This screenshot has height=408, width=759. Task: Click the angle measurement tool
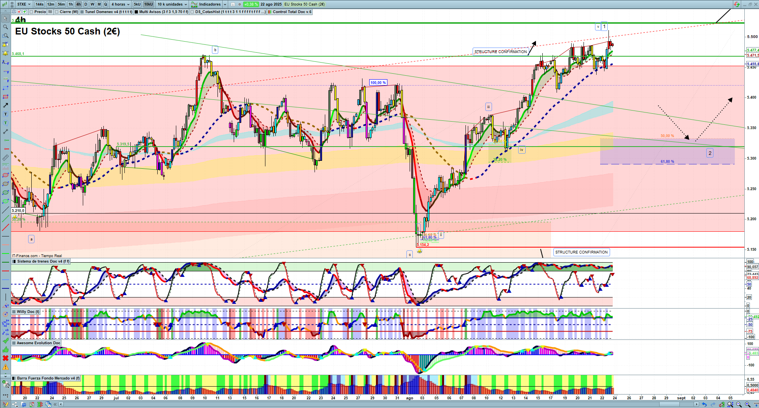point(6,306)
